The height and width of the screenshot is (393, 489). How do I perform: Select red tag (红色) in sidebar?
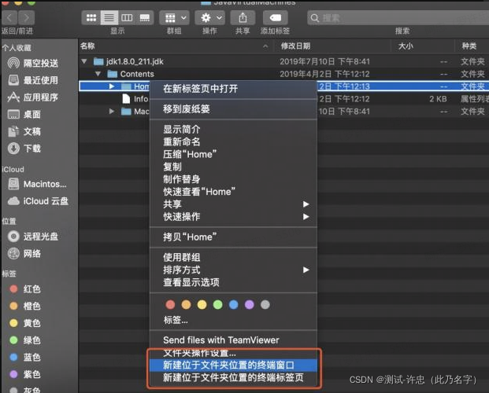pyautogui.click(x=25, y=289)
